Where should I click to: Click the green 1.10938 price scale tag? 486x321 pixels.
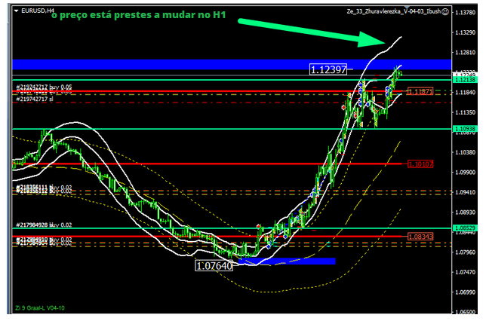point(464,129)
